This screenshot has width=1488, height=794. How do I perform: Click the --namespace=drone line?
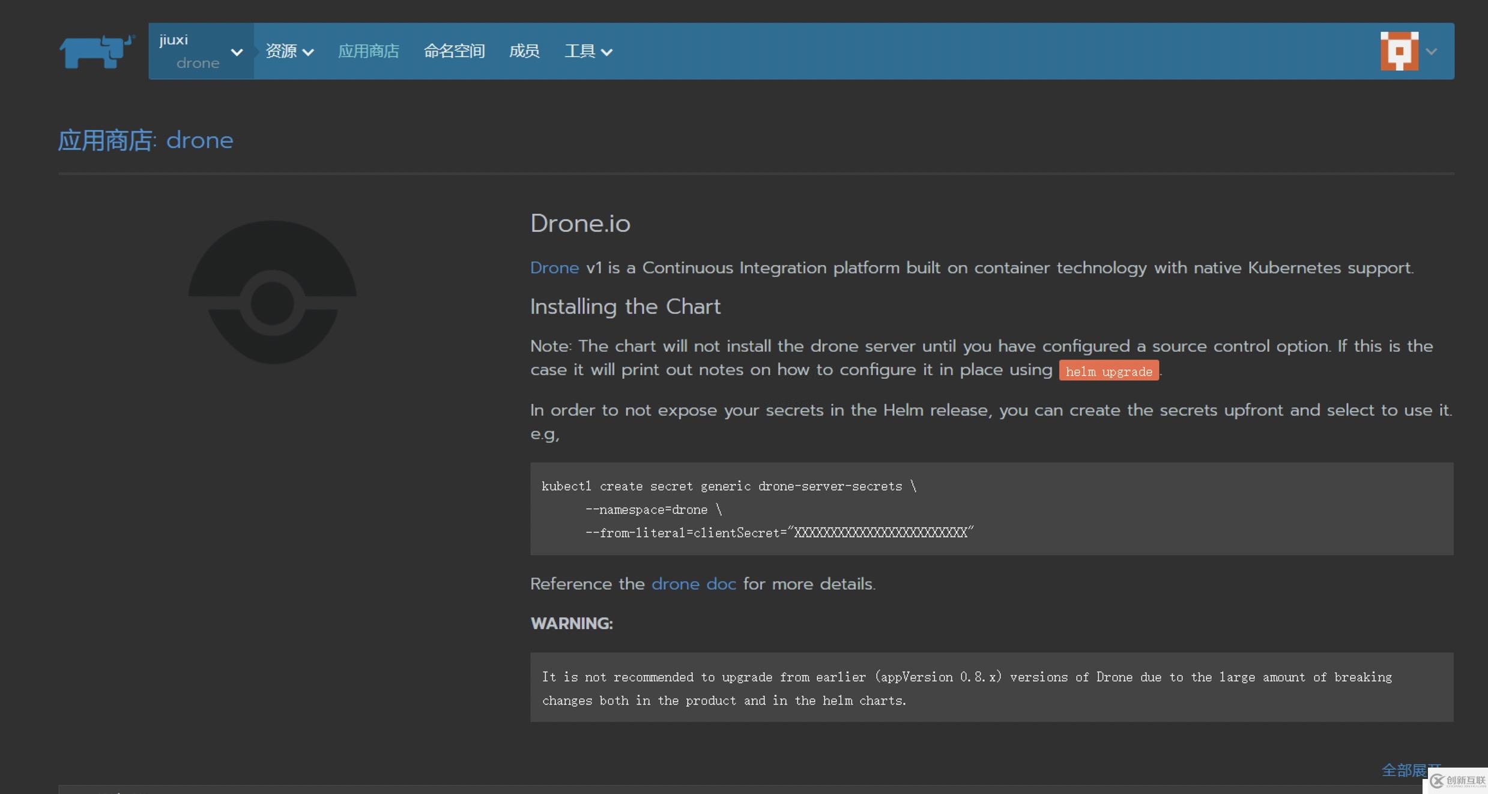click(653, 510)
